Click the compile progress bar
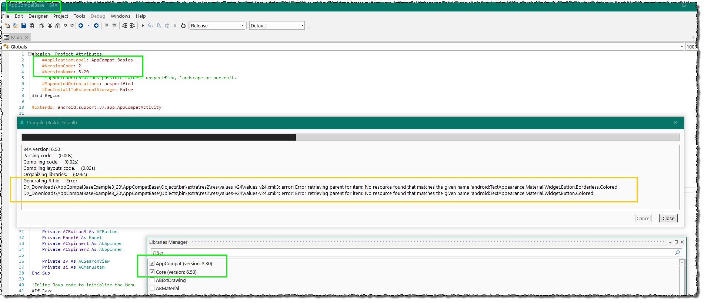Viewport: 704px width, 303px height. [350, 137]
